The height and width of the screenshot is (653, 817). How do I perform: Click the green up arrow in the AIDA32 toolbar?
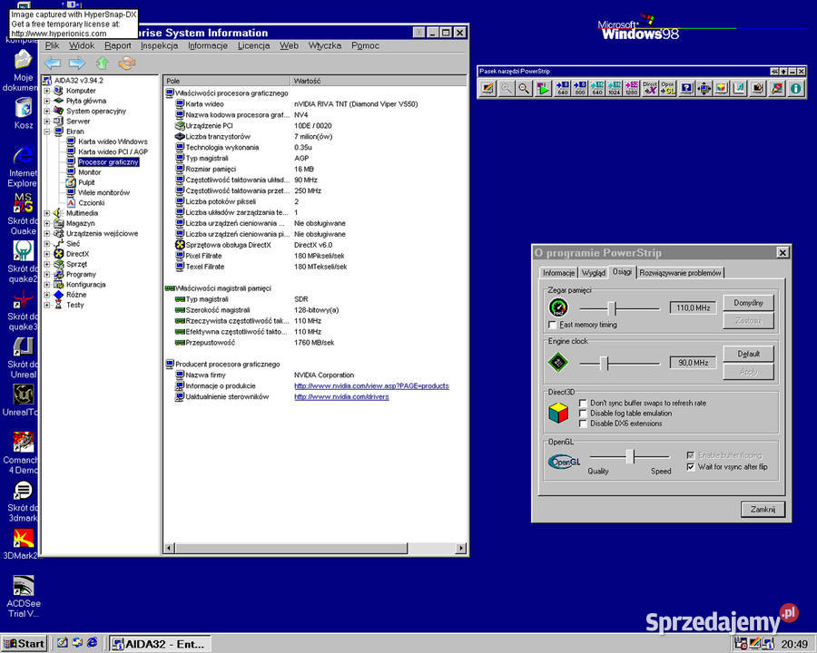pyautogui.click(x=102, y=63)
